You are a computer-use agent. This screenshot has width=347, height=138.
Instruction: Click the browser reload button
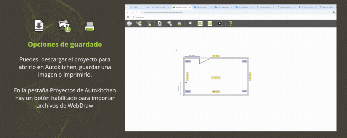coord(137,12)
